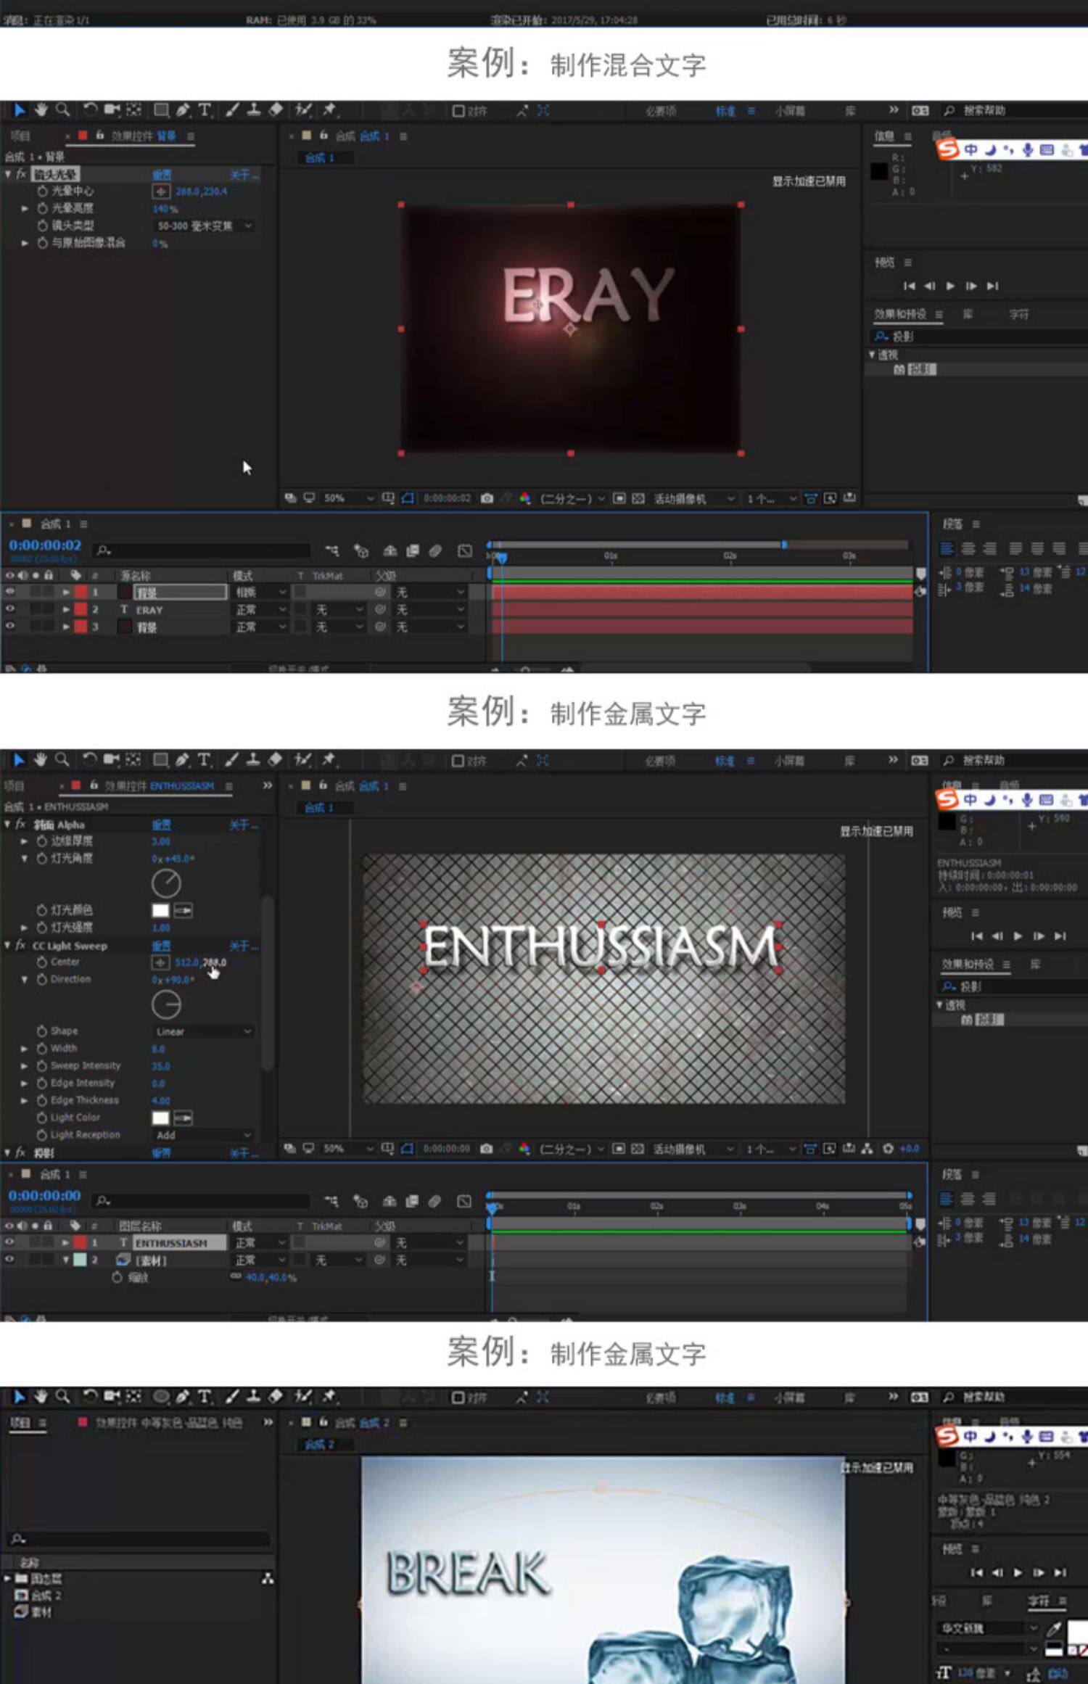Jump to last frame in ERAY preview panel
1088x1684 pixels.
point(992,286)
